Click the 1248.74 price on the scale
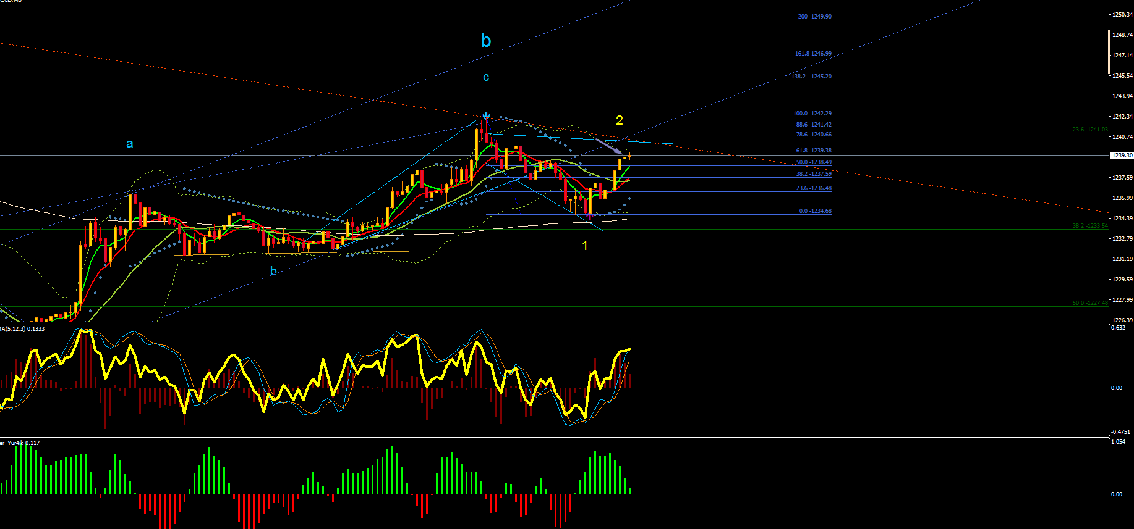Screen dimensions: 1134x529 coord(1122,35)
